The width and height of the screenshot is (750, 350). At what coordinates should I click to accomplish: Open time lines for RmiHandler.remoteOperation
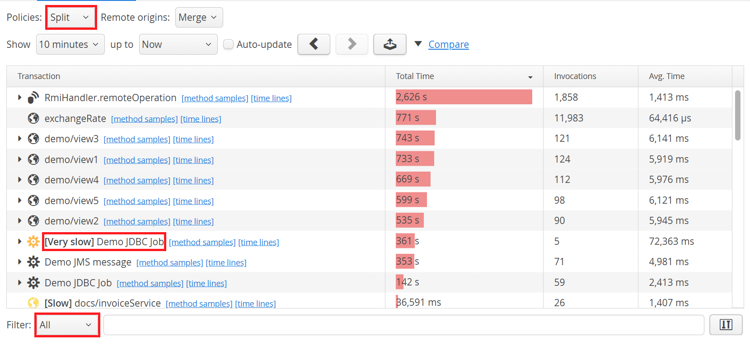[272, 98]
